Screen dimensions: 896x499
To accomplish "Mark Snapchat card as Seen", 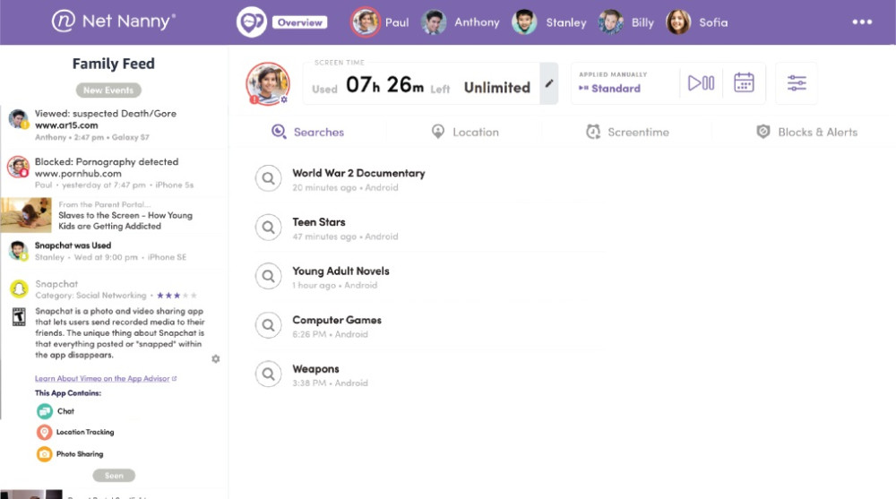I will pyautogui.click(x=114, y=476).
